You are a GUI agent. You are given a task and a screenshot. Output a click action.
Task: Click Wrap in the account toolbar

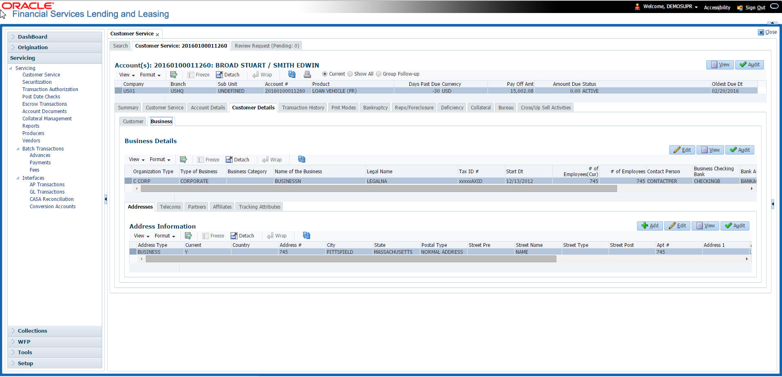coord(262,75)
